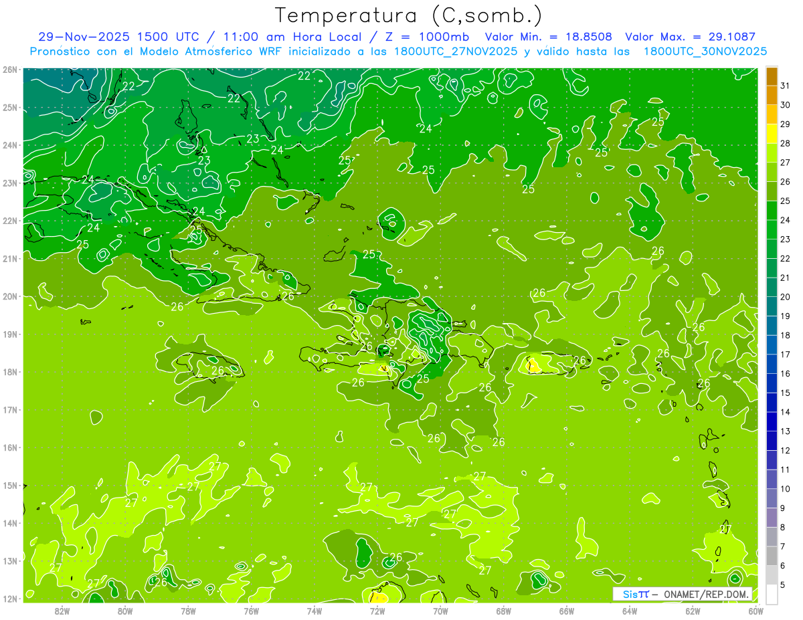This screenshot has height=620, width=803.
Task: Click color-scale label "19"
Action: [x=786, y=316]
